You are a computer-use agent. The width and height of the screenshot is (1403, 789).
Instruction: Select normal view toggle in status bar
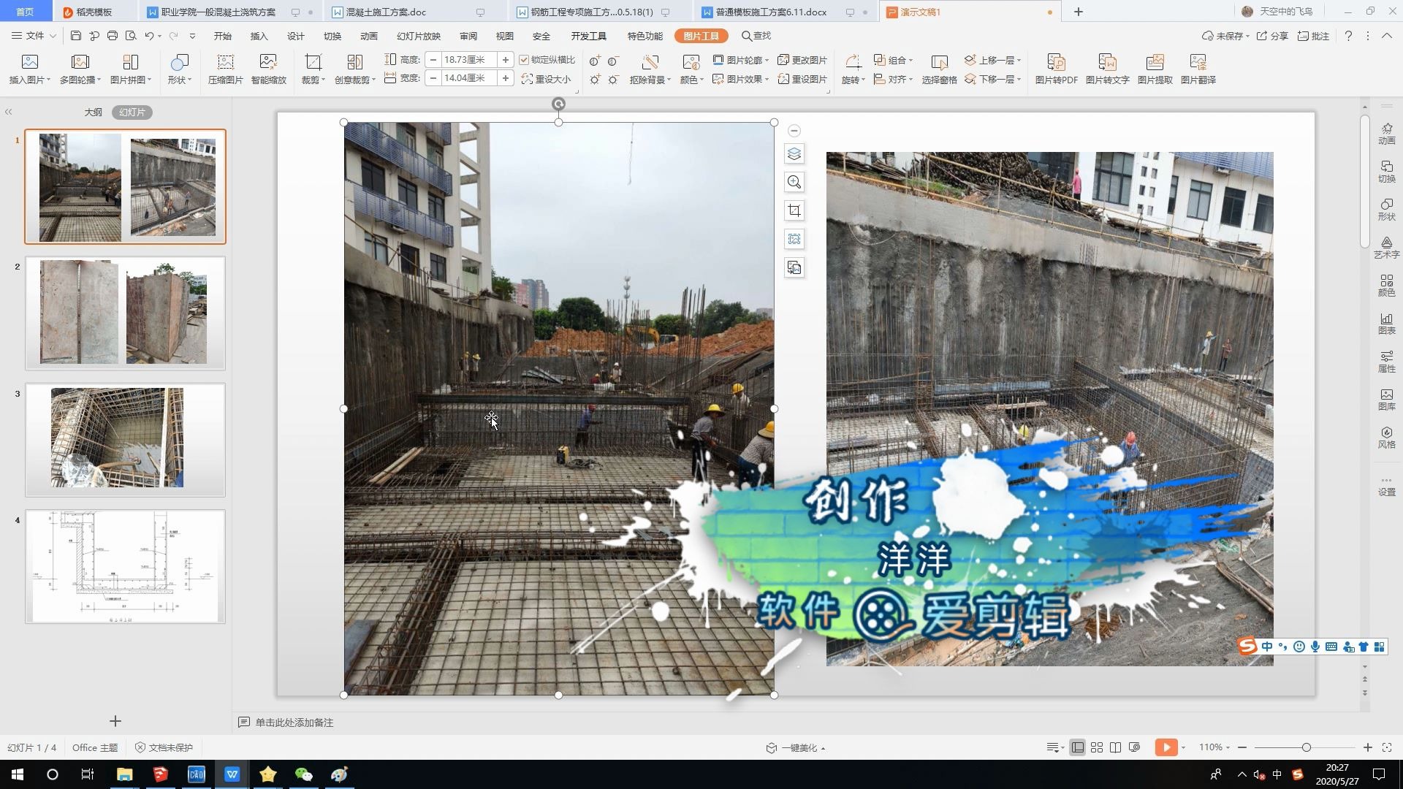[1077, 747]
